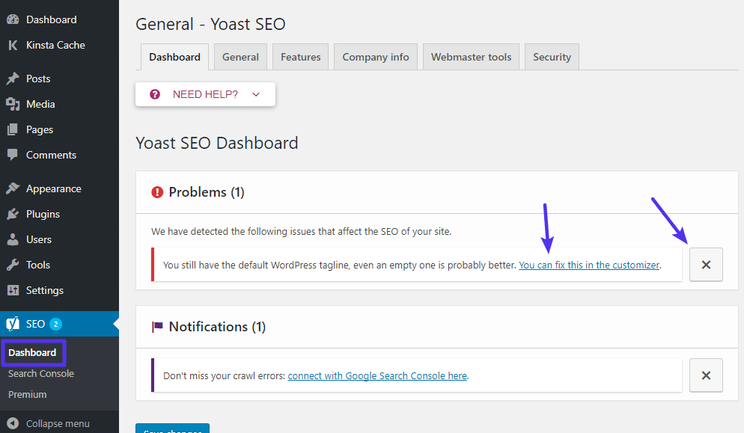This screenshot has width=744, height=433.
Task: Click the Posts pushpin icon
Action: pyautogui.click(x=13, y=79)
